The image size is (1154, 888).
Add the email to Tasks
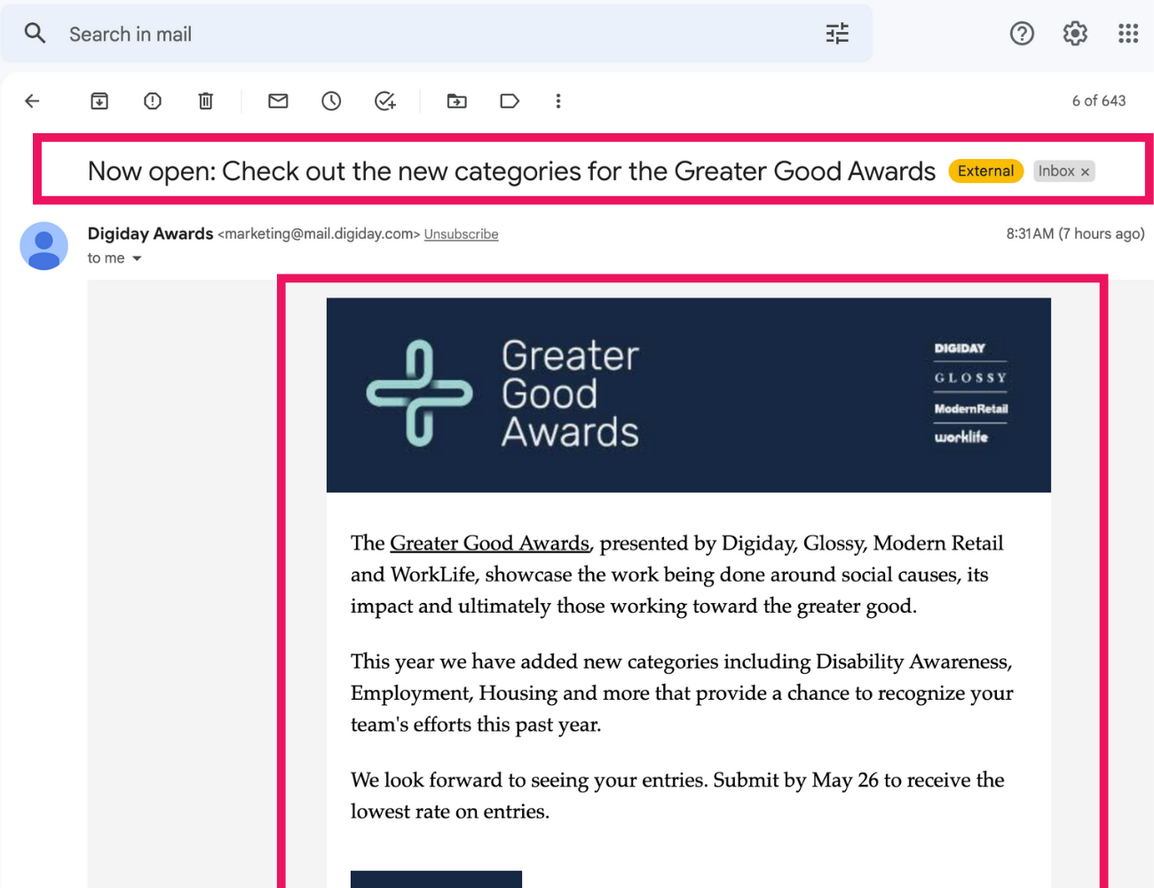coord(383,101)
